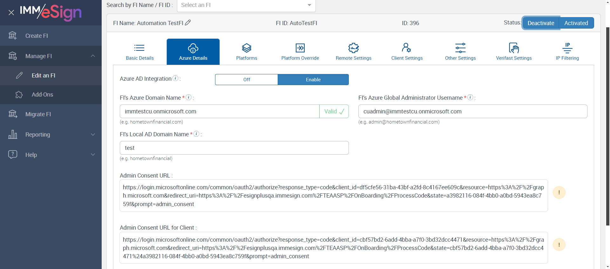Click warning icon beside Admin Consent URL for Client

point(559,245)
